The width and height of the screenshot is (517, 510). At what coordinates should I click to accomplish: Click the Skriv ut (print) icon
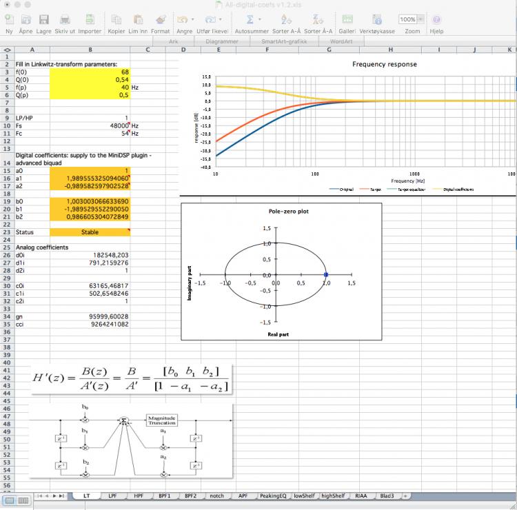[65, 19]
